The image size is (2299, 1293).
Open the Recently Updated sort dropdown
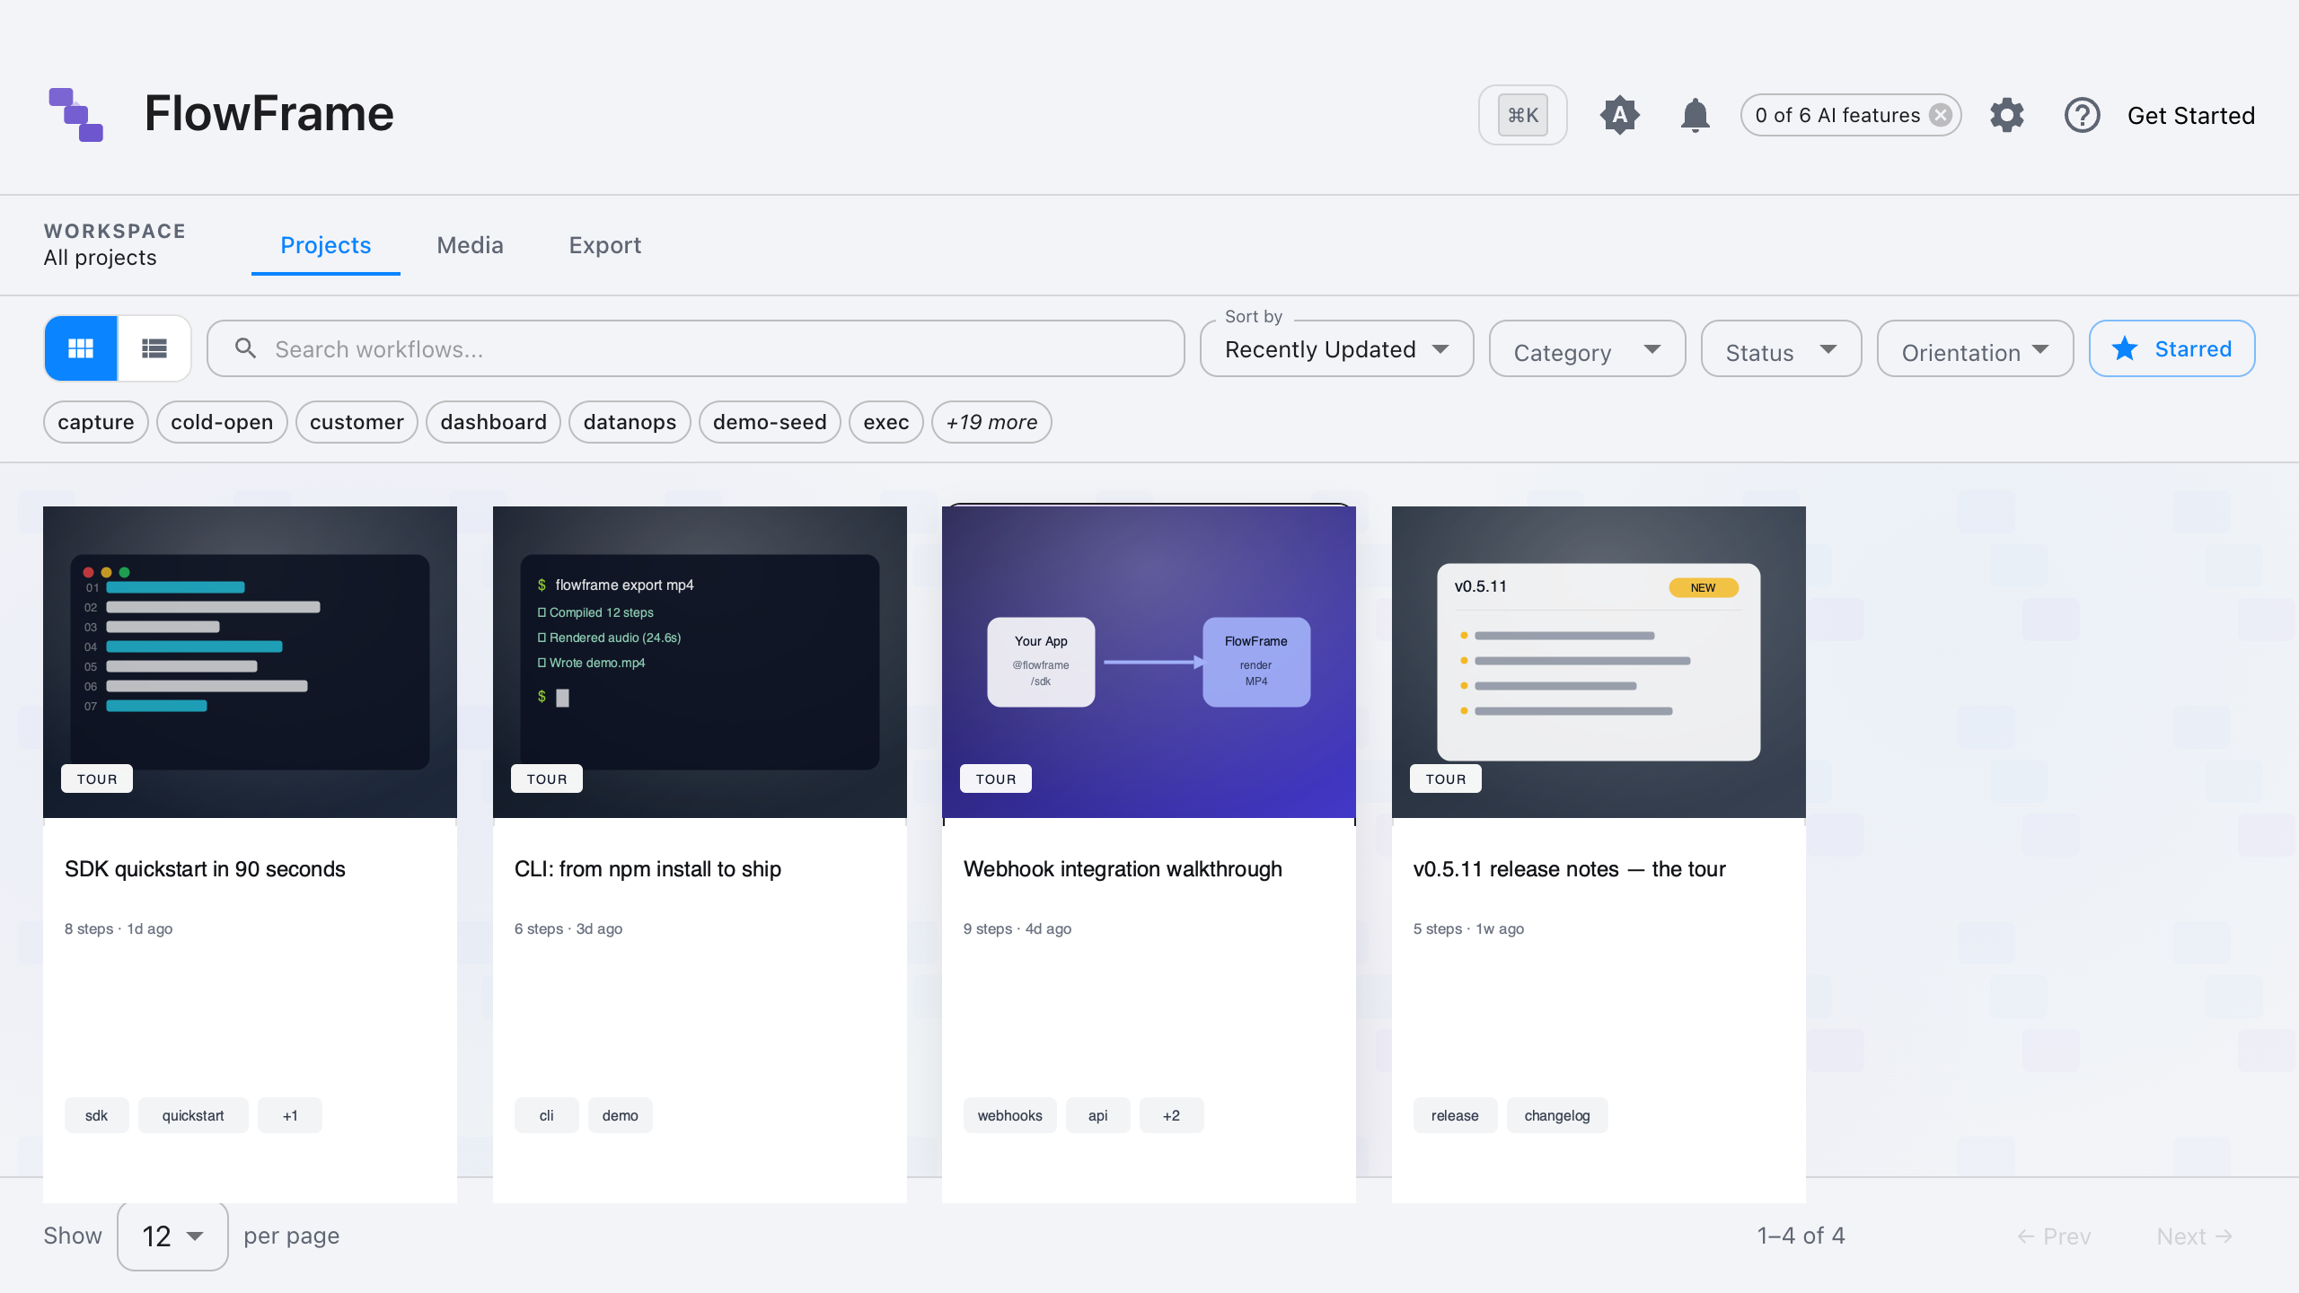point(1336,348)
